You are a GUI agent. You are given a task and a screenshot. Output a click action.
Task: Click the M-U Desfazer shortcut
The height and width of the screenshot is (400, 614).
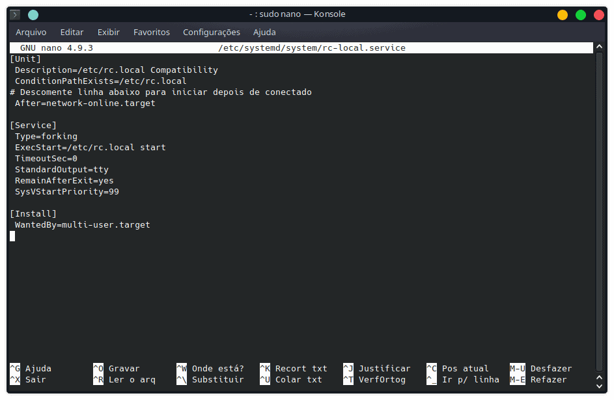pos(541,368)
